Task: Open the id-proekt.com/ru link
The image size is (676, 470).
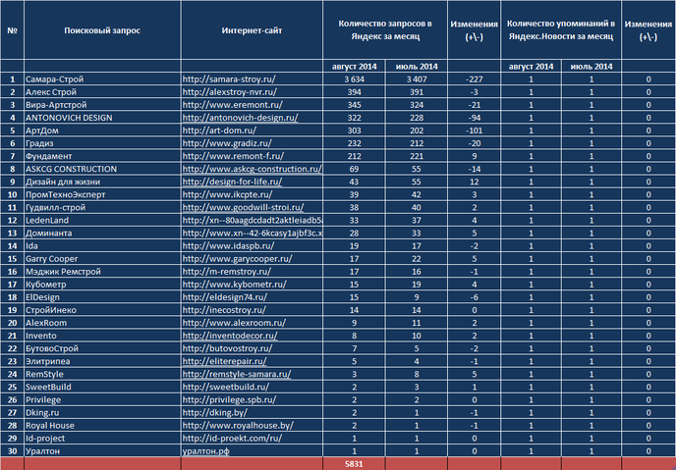Action: (232, 439)
